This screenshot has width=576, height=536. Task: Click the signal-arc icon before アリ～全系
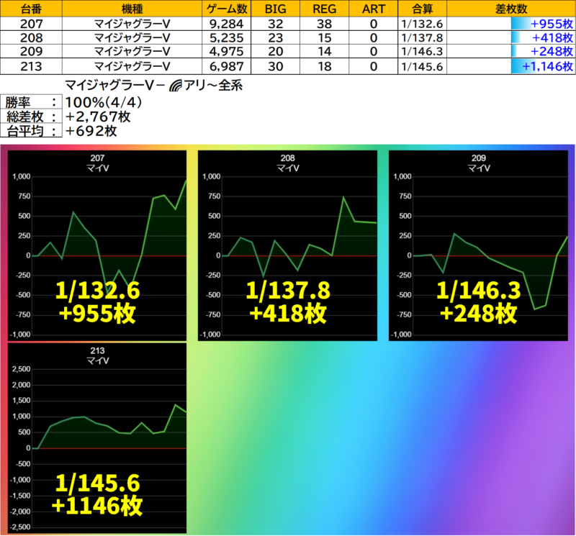tap(176, 86)
